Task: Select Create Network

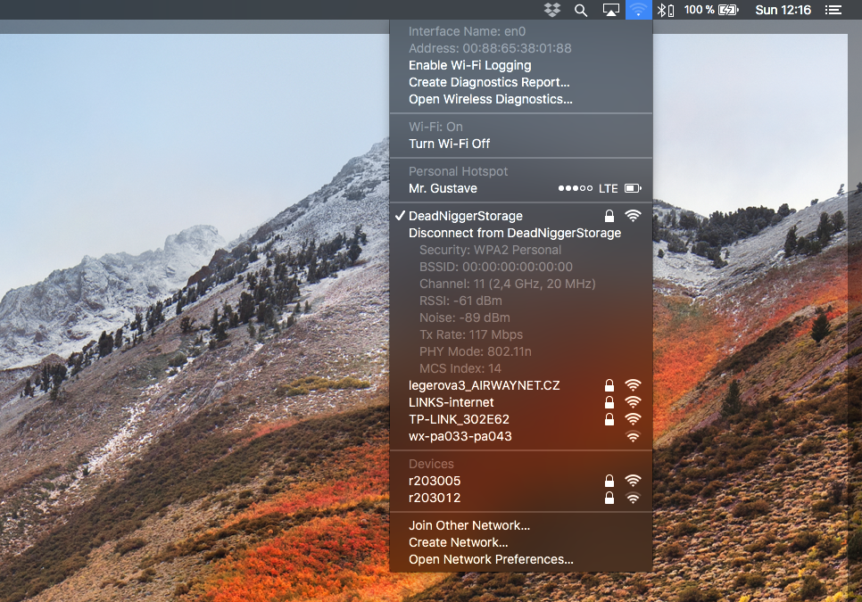Action: (x=458, y=542)
